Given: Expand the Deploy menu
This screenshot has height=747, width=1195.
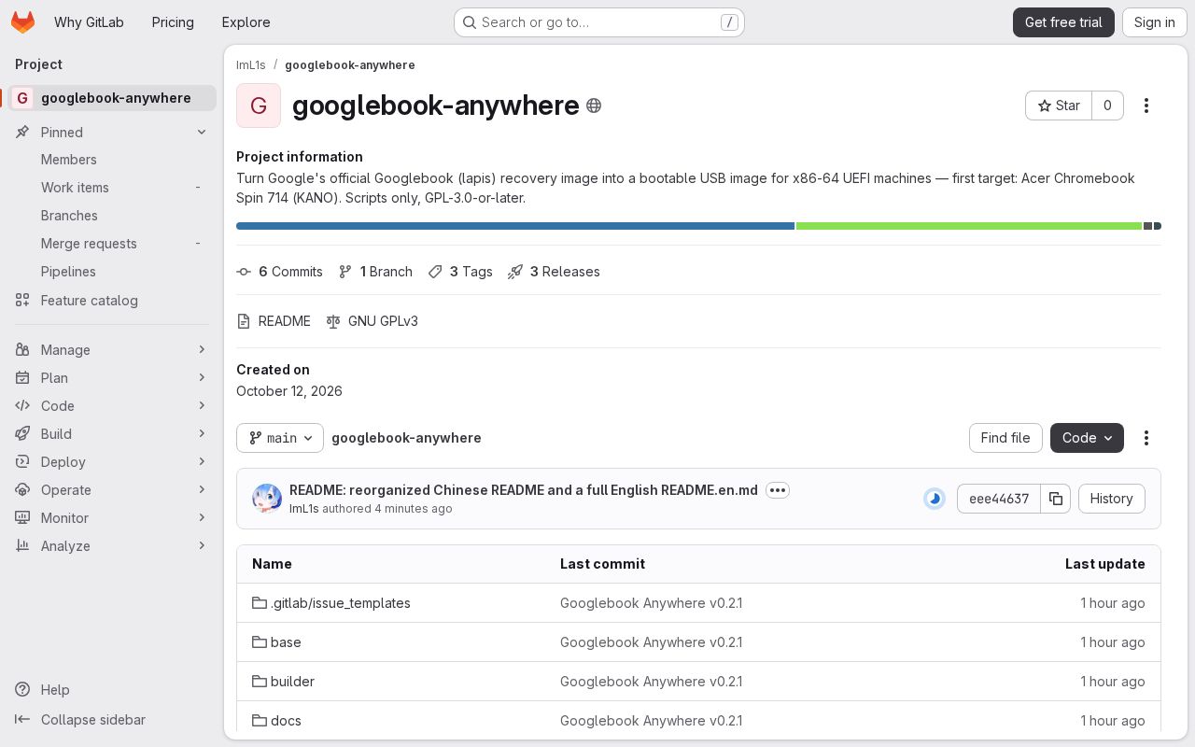Looking at the screenshot, I should coord(112,462).
